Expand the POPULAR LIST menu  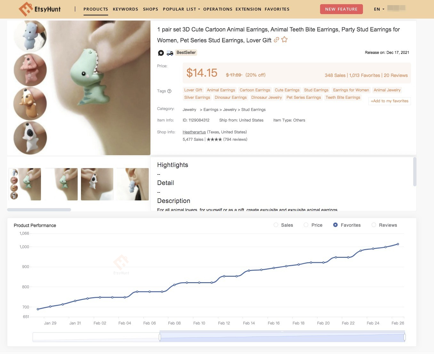pyautogui.click(x=181, y=9)
